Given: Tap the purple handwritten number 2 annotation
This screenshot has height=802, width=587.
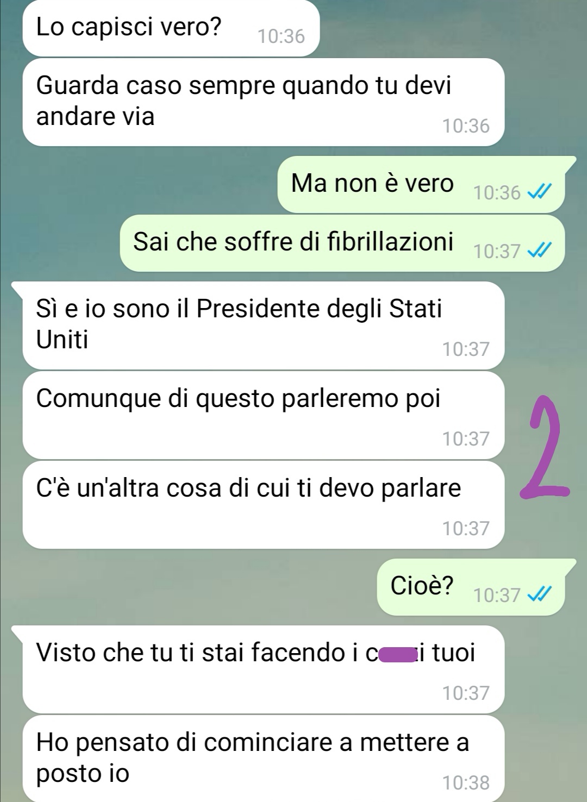Looking at the screenshot, I should tap(544, 447).
